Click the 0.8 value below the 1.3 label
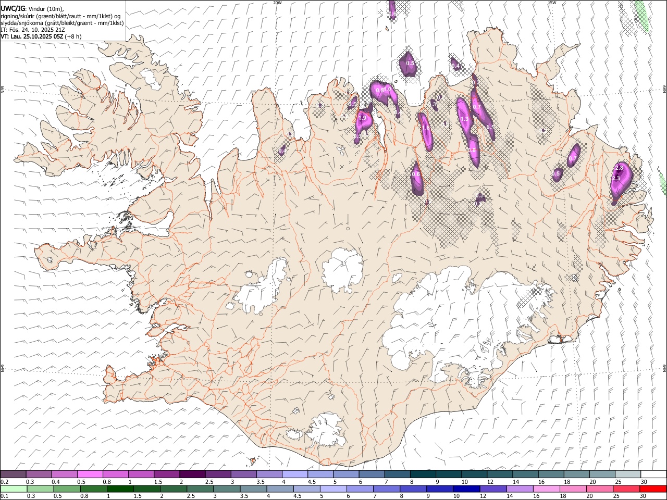 point(472,150)
